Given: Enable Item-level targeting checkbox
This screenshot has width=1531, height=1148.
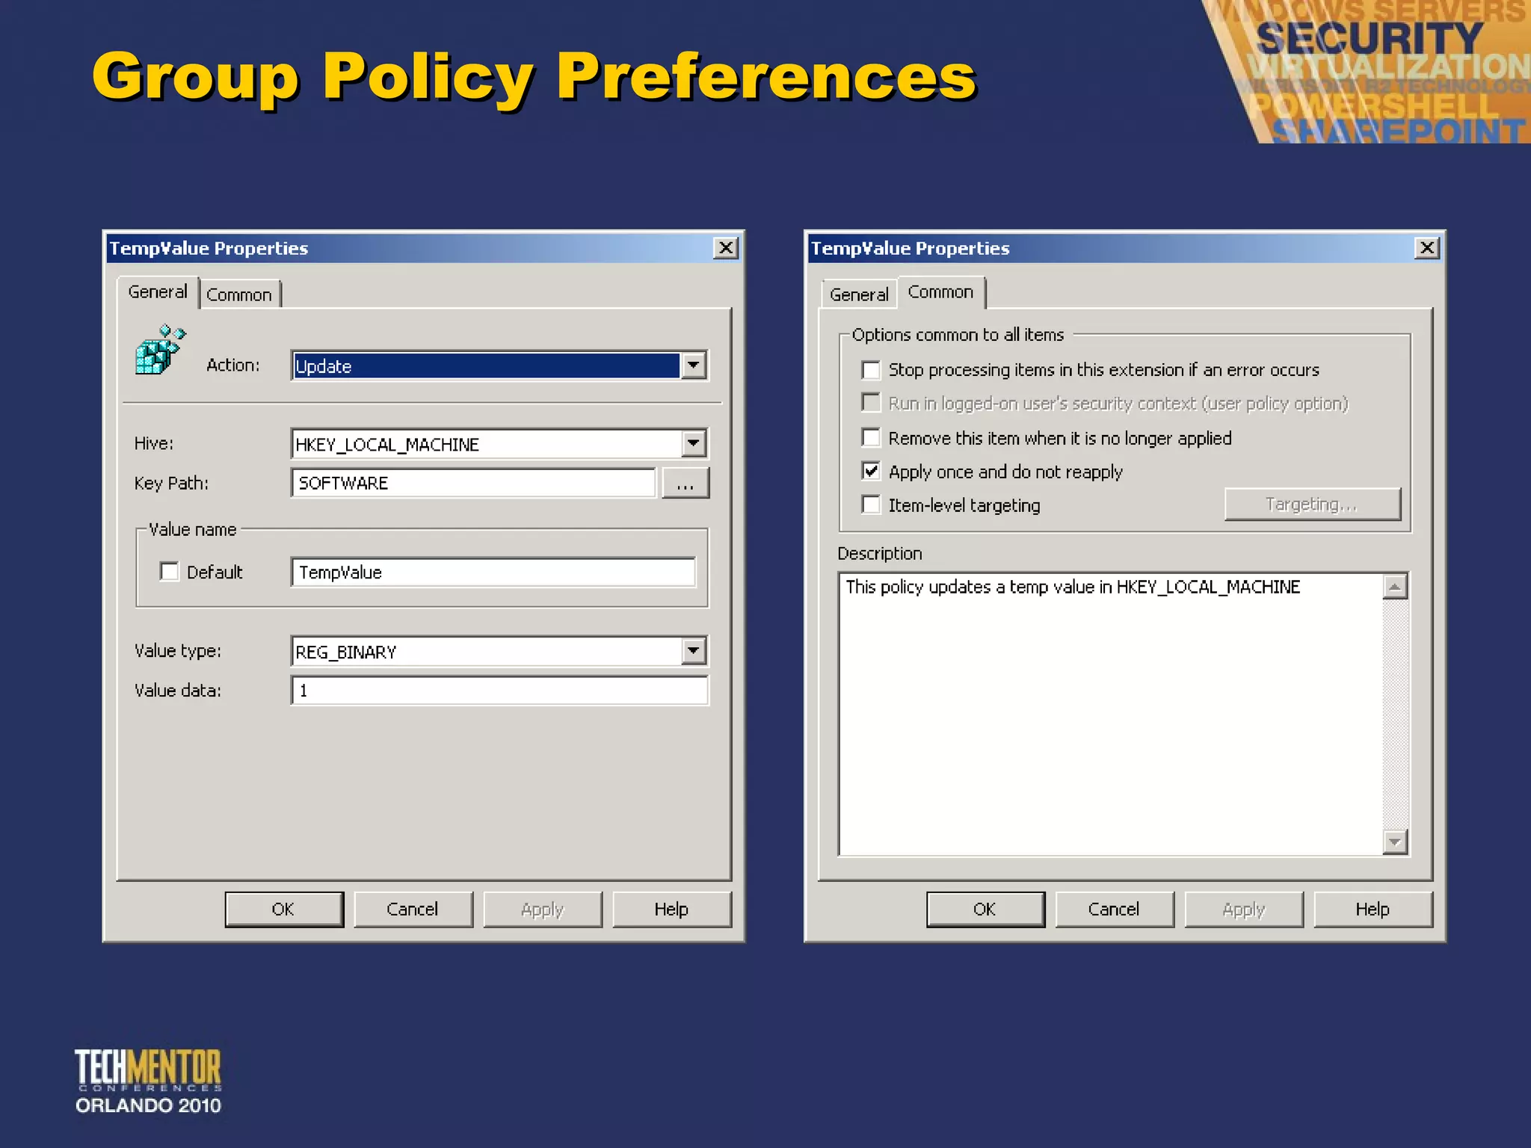Looking at the screenshot, I should (871, 505).
